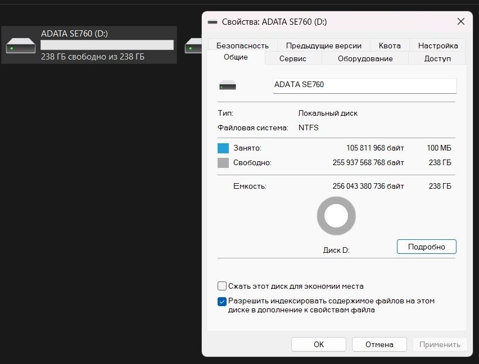The height and width of the screenshot is (364, 479).
Task: Click the Применить button
Action: tap(440, 344)
